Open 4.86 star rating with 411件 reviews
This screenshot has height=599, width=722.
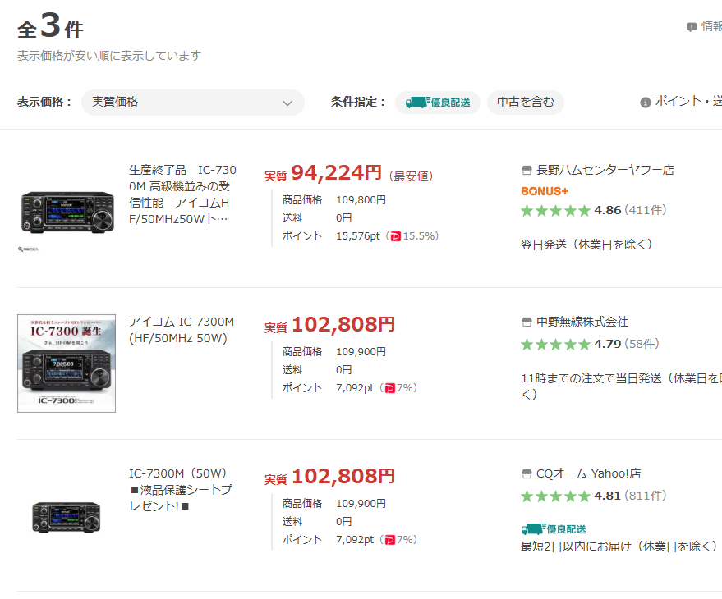(594, 210)
